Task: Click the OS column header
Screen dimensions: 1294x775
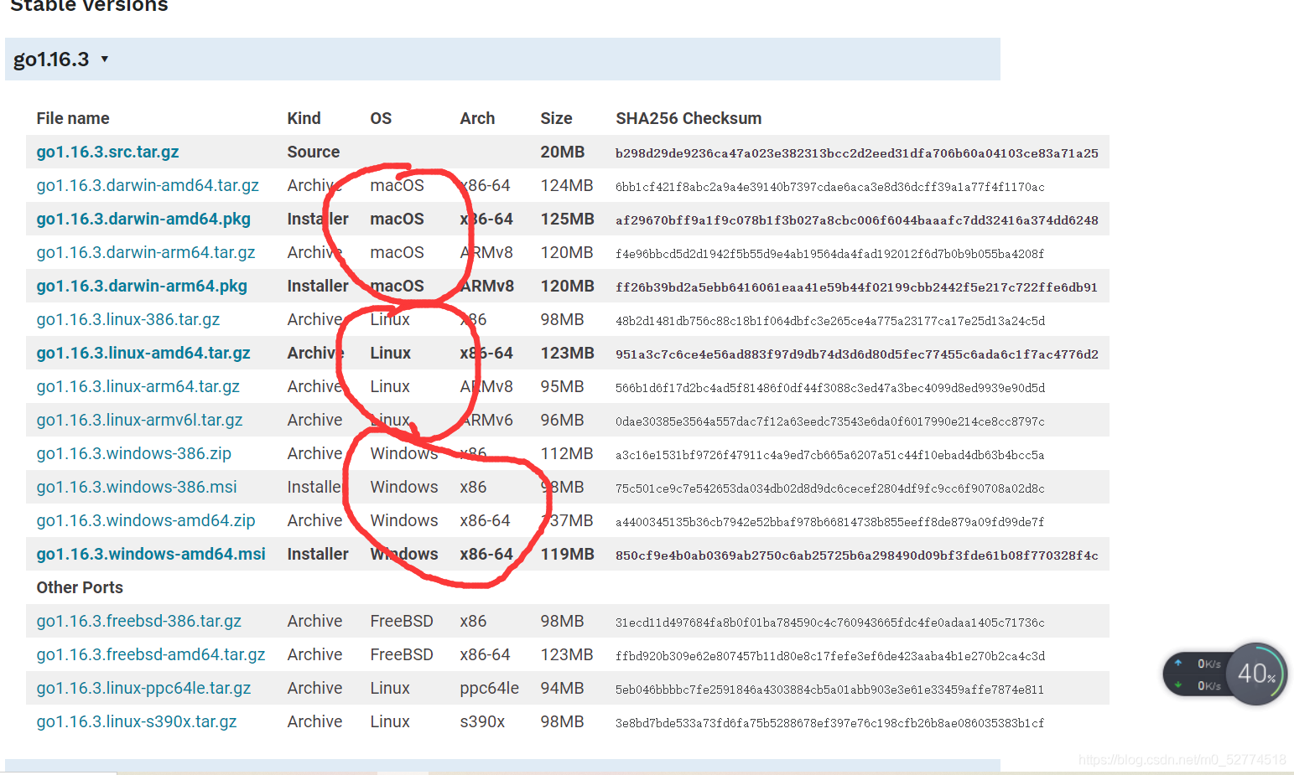Action: 381,118
